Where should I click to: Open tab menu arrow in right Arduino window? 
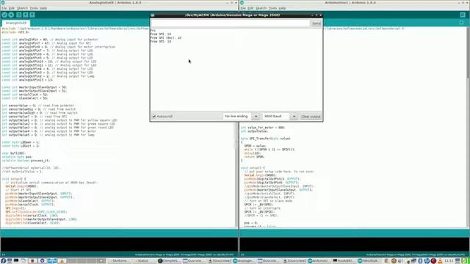pyautogui.click(x=462, y=23)
